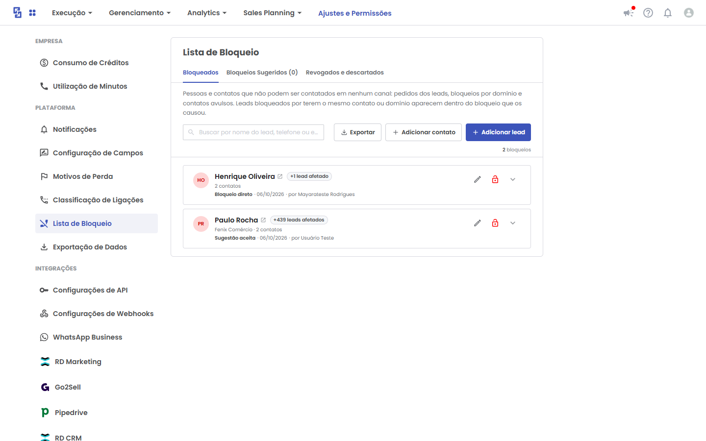Open Henrique Oliveira external link icon
The width and height of the screenshot is (706, 441).
pyautogui.click(x=280, y=176)
